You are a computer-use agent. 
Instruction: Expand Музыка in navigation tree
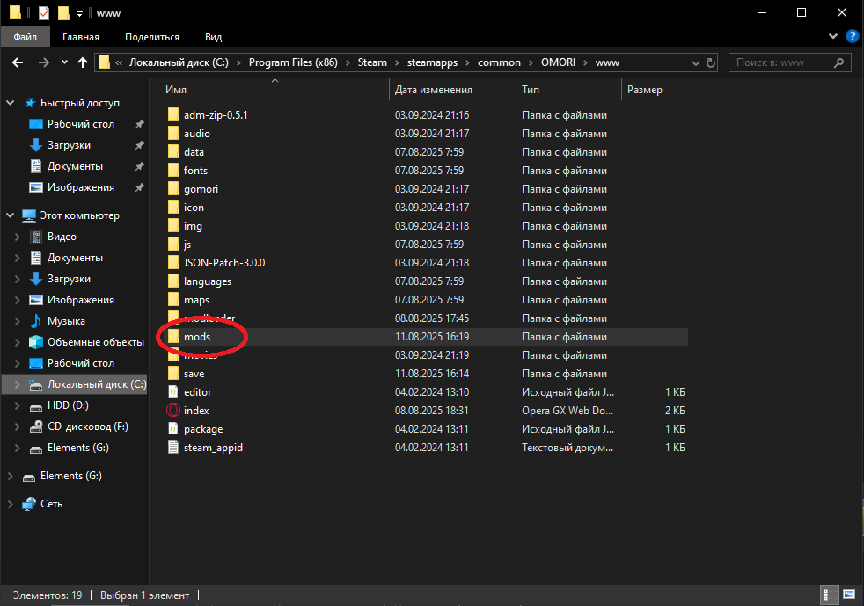coord(17,321)
